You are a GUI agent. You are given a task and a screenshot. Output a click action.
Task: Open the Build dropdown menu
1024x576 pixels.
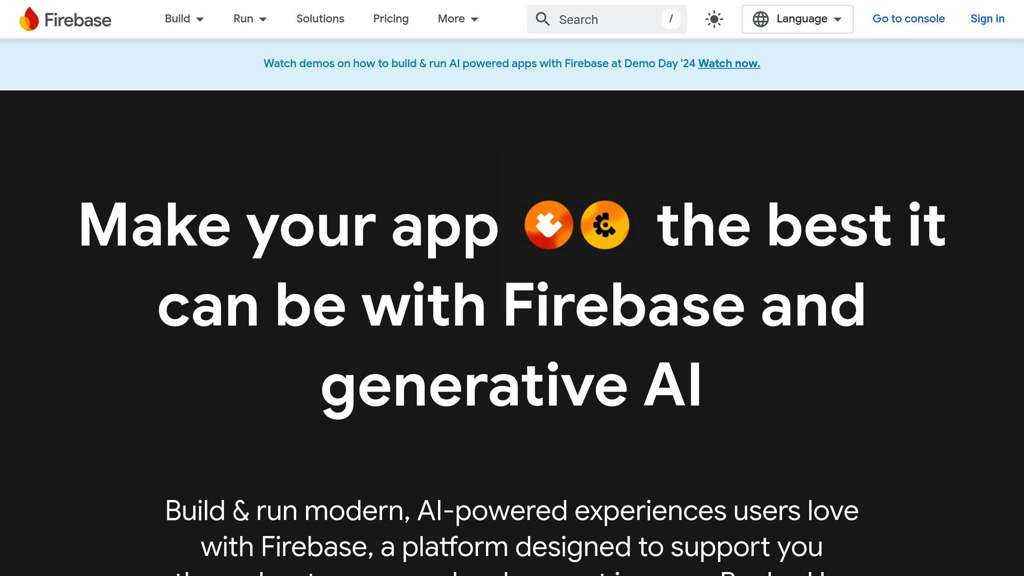[x=184, y=19]
